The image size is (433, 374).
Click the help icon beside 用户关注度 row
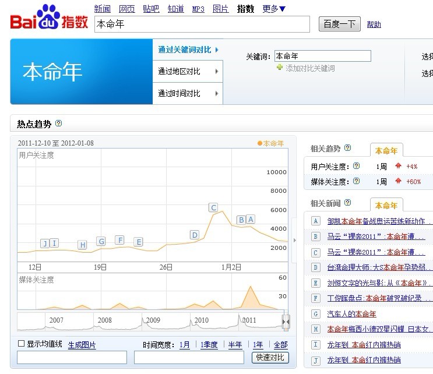tap(356, 166)
